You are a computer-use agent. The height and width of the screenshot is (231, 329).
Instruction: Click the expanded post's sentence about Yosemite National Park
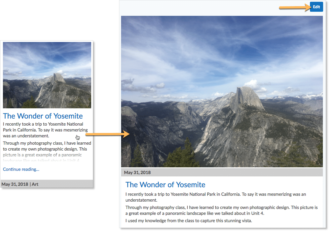click(216, 197)
